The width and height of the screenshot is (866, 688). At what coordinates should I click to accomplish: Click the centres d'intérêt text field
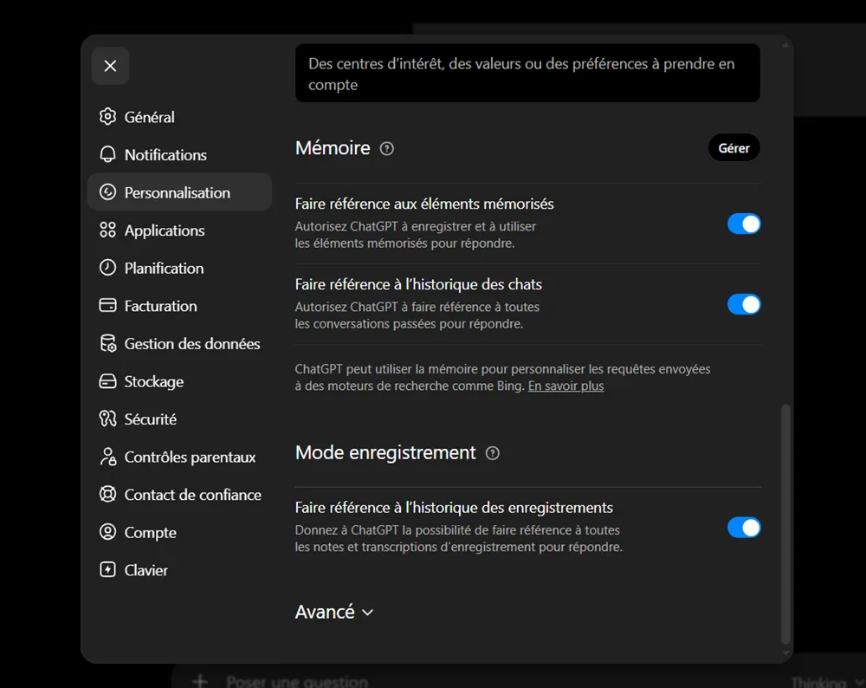tap(527, 73)
